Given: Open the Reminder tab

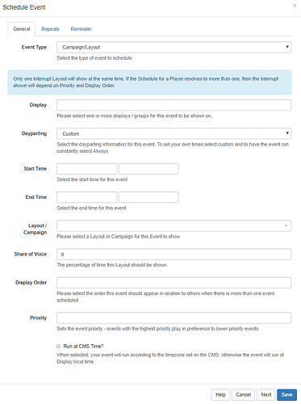Looking at the screenshot, I should (x=81, y=29).
